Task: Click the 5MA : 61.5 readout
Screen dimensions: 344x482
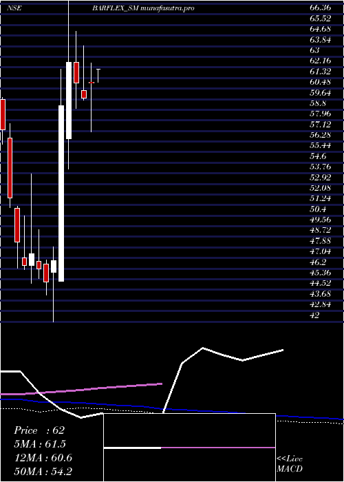Action: click(x=40, y=444)
